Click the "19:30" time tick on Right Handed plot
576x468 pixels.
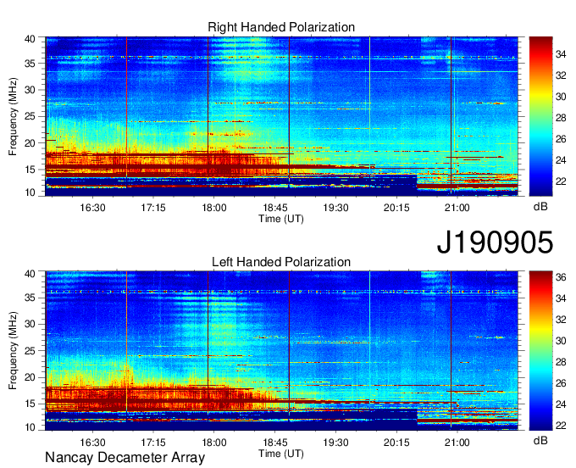pyautogui.click(x=335, y=208)
